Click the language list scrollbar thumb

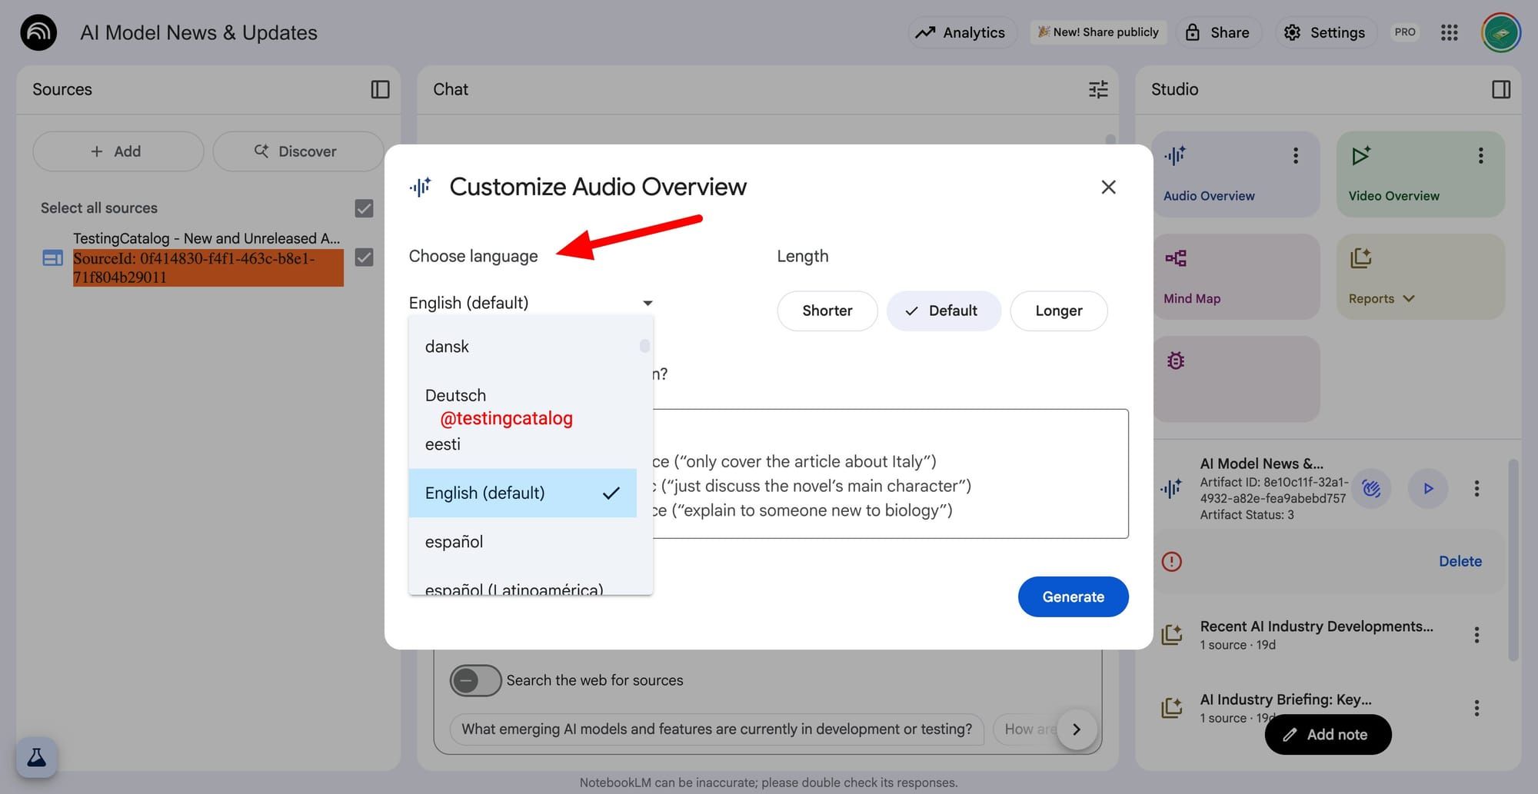point(644,346)
